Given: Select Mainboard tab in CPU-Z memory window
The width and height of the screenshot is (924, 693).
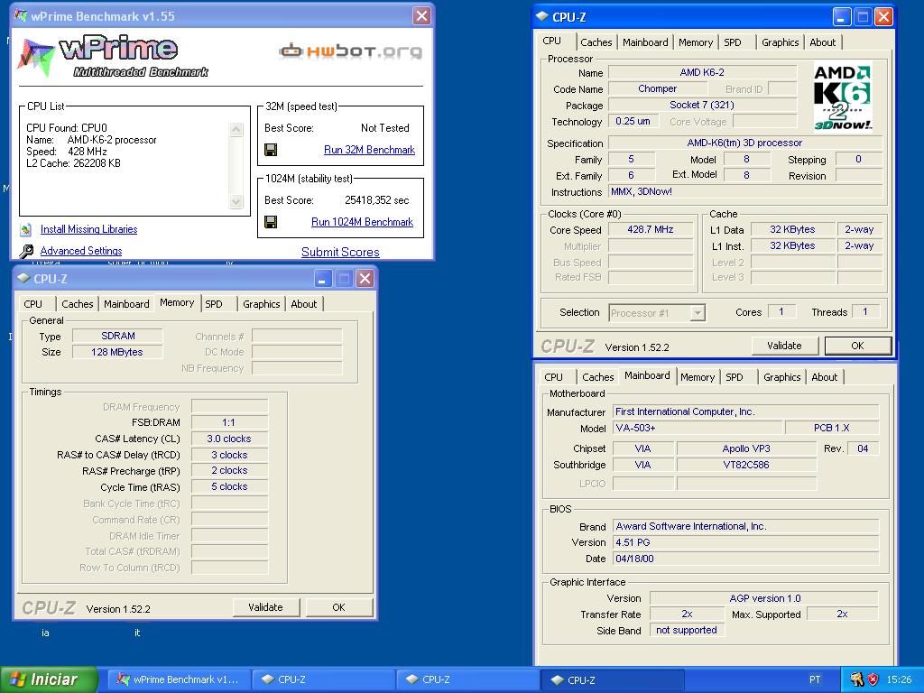Looking at the screenshot, I should [126, 304].
